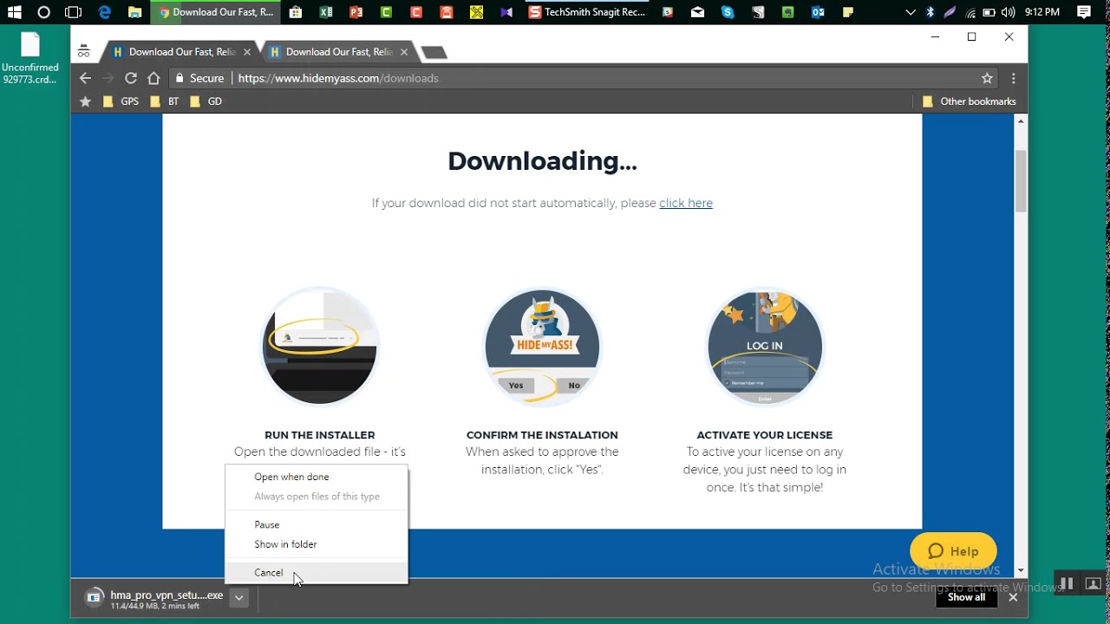Open Evernote from the taskbar
1110x624 pixels.
point(787,12)
